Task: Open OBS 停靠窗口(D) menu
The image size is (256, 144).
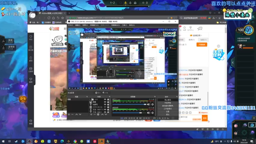Action: coord(94,25)
